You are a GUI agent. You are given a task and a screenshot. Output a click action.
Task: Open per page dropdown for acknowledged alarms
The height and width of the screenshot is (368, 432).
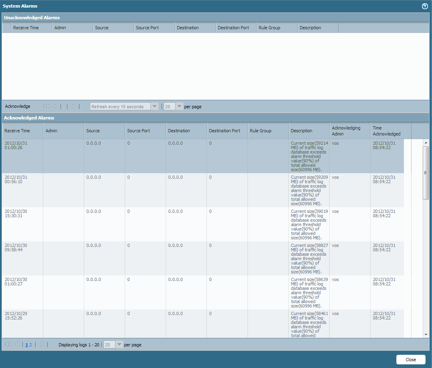click(119, 344)
